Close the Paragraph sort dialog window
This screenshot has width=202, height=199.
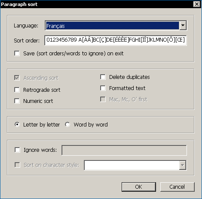pyautogui.click(x=197, y=4)
